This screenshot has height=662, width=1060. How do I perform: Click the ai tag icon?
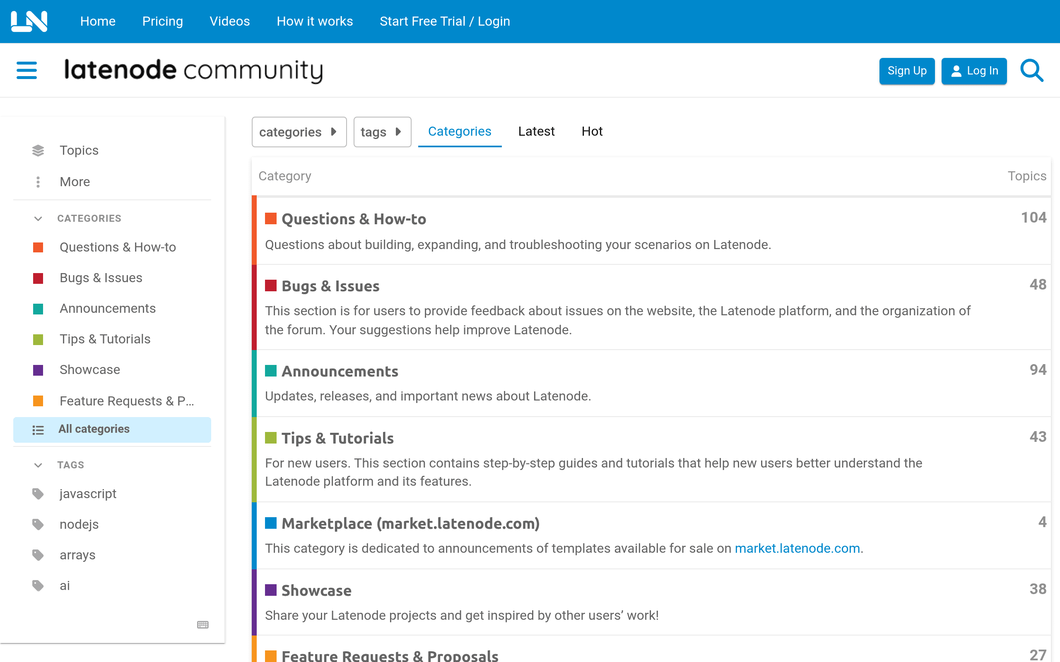point(38,586)
